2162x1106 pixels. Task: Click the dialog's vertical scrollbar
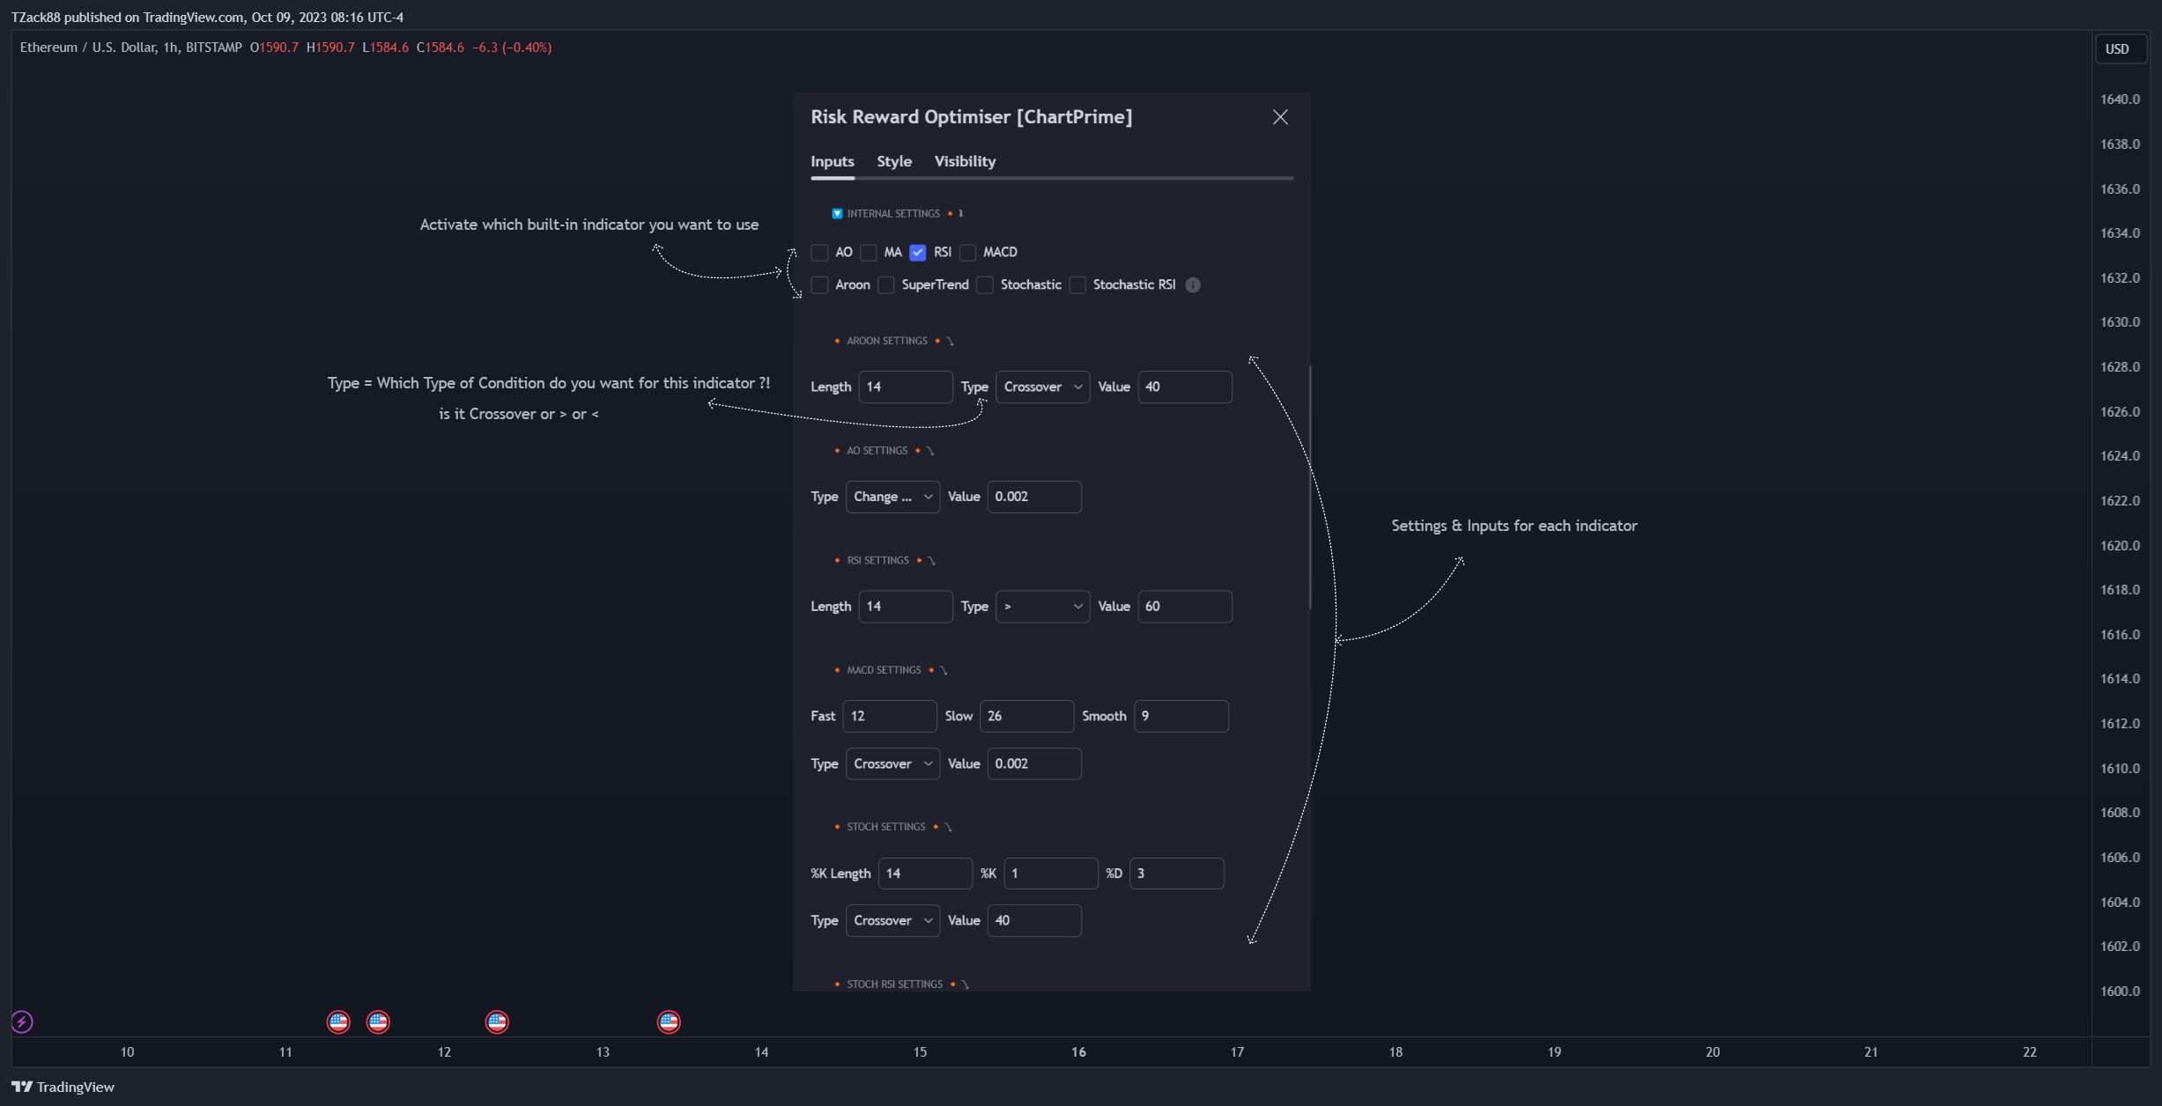tap(1310, 487)
